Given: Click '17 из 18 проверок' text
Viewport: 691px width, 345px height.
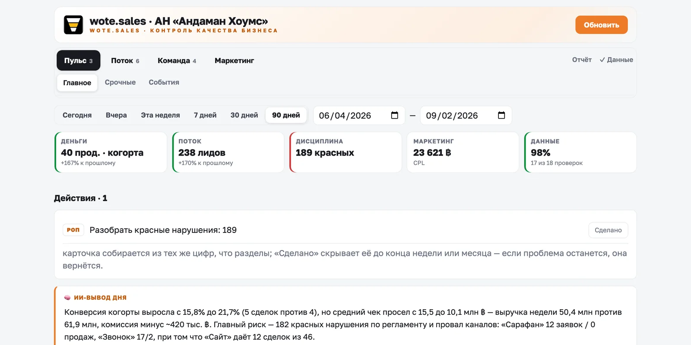Looking at the screenshot, I should tap(556, 163).
